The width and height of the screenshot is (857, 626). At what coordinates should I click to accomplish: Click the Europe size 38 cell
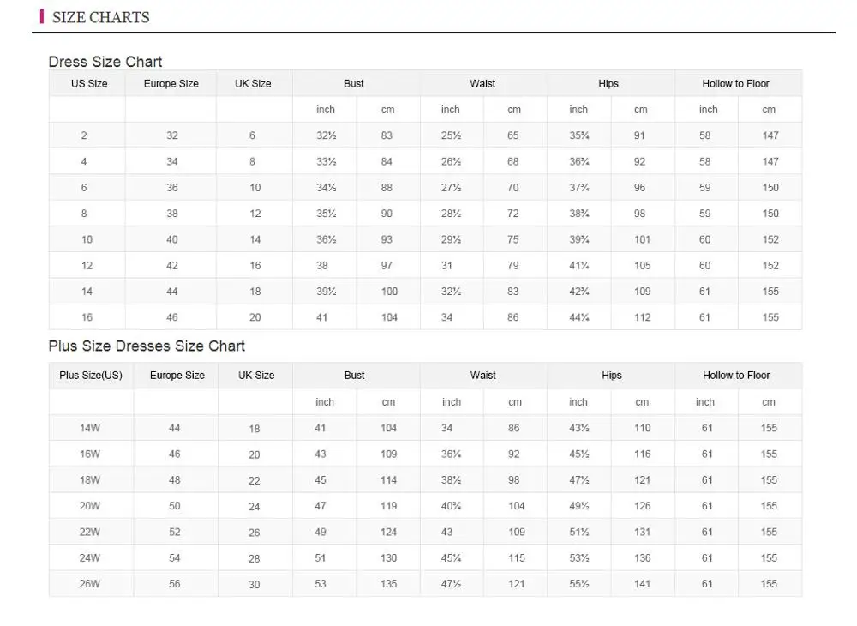[172, 214]
